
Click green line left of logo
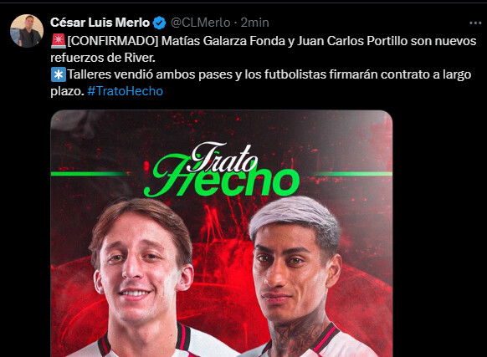click(x=90, y=174)
